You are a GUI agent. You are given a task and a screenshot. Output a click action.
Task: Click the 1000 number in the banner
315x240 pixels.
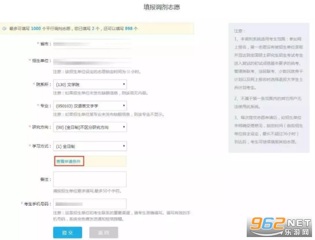click(36, 28)
